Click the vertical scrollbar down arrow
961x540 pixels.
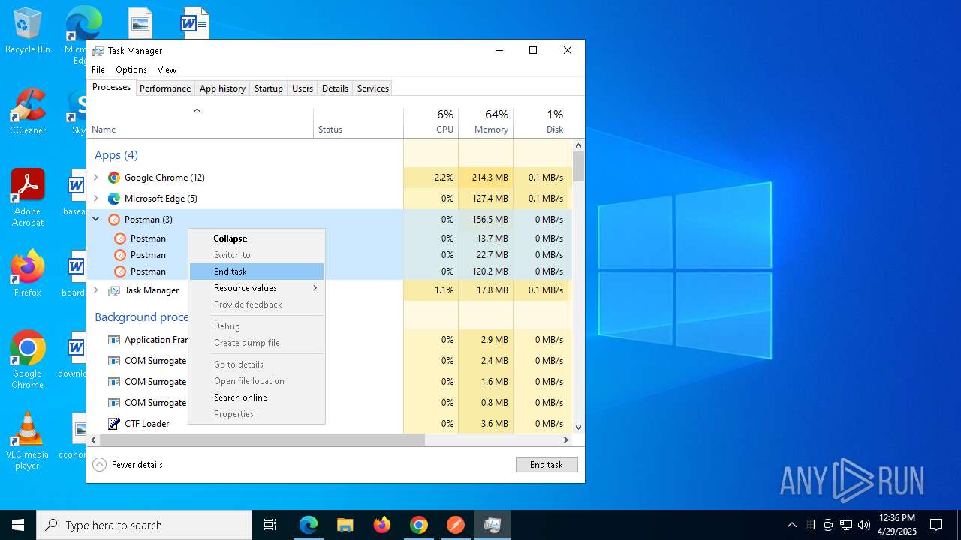tap(578, 427)
